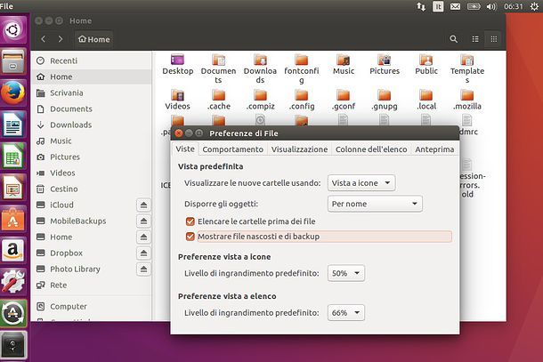Open the Amazon launcher icon

12,250
